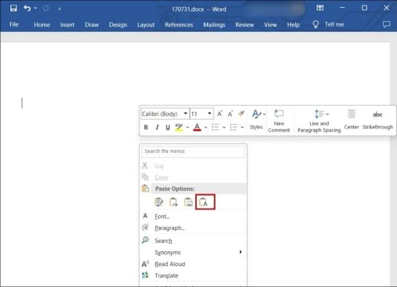Open Customize Quick Access Toolbar dropdown
The height and width of the screenshot is (287, 397).
[x=59, y=9]
